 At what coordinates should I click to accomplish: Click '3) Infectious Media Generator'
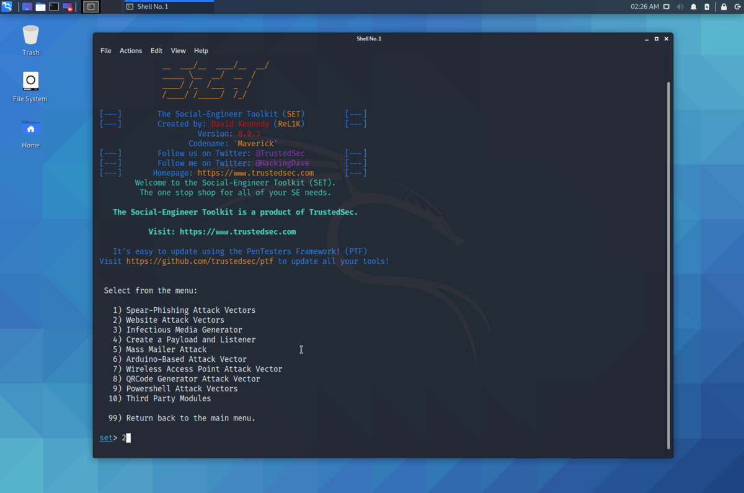click(x=177, y=330)
